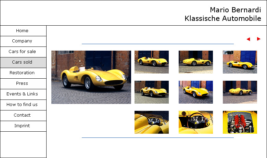The height and width of the screenshot is (158, 267).
Task: Open middle-row thumbnail of car front three-quarter
Action: point(152,92)
